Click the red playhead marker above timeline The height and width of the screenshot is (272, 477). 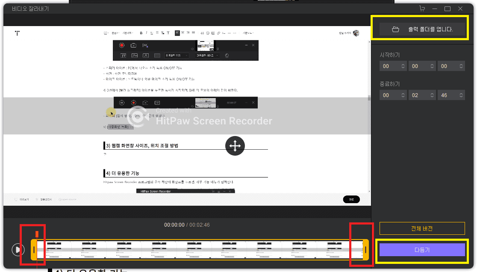[x=37, y=234]
